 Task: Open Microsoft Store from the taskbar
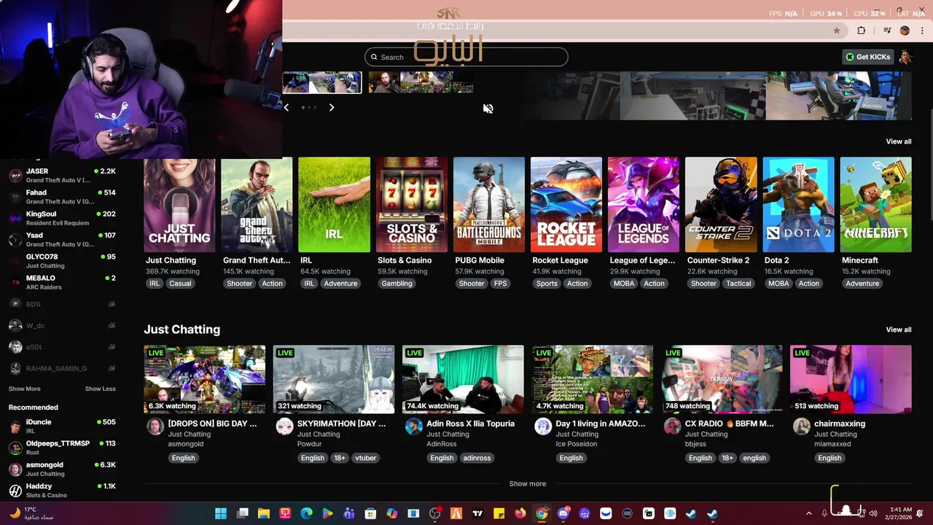[370, 513]
